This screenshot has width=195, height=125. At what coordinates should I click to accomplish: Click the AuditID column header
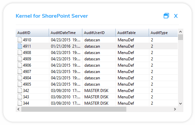click(x=32, y=33)
